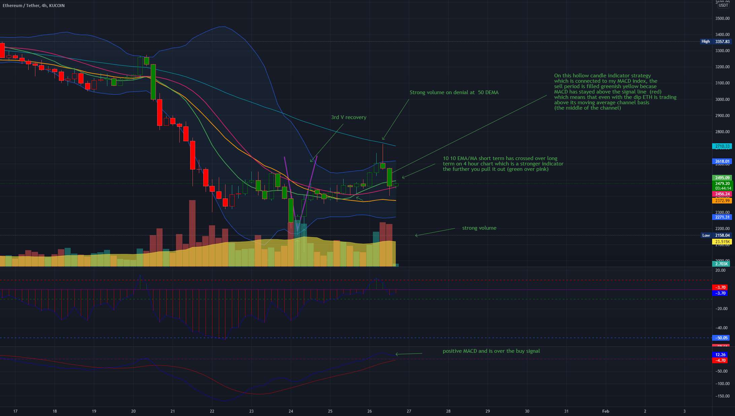Click the Feb label on the time axis

[606, 411]
